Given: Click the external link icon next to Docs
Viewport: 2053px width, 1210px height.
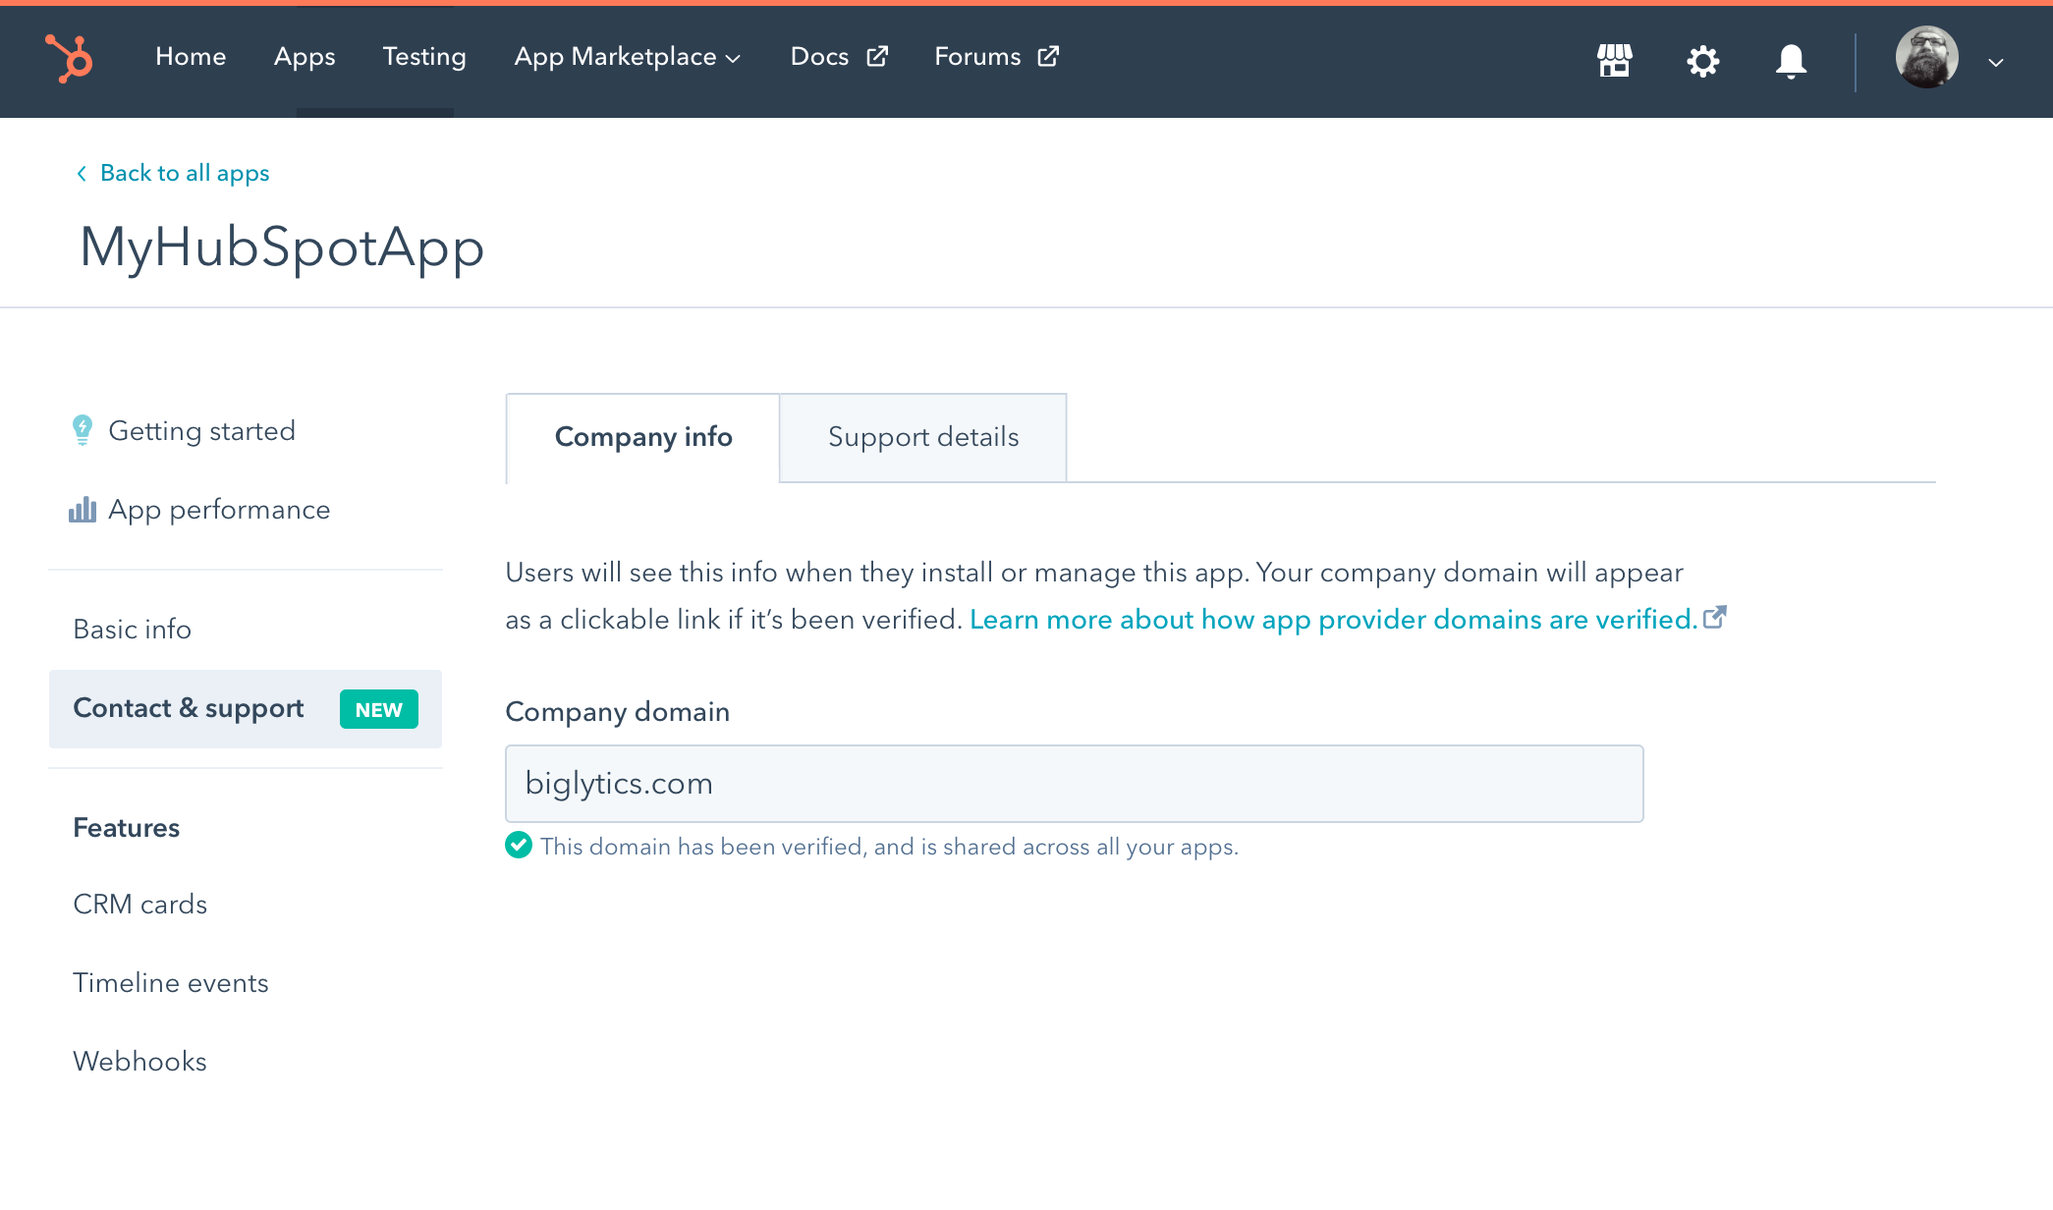Looking at the screenshot, I should (877, 56).
